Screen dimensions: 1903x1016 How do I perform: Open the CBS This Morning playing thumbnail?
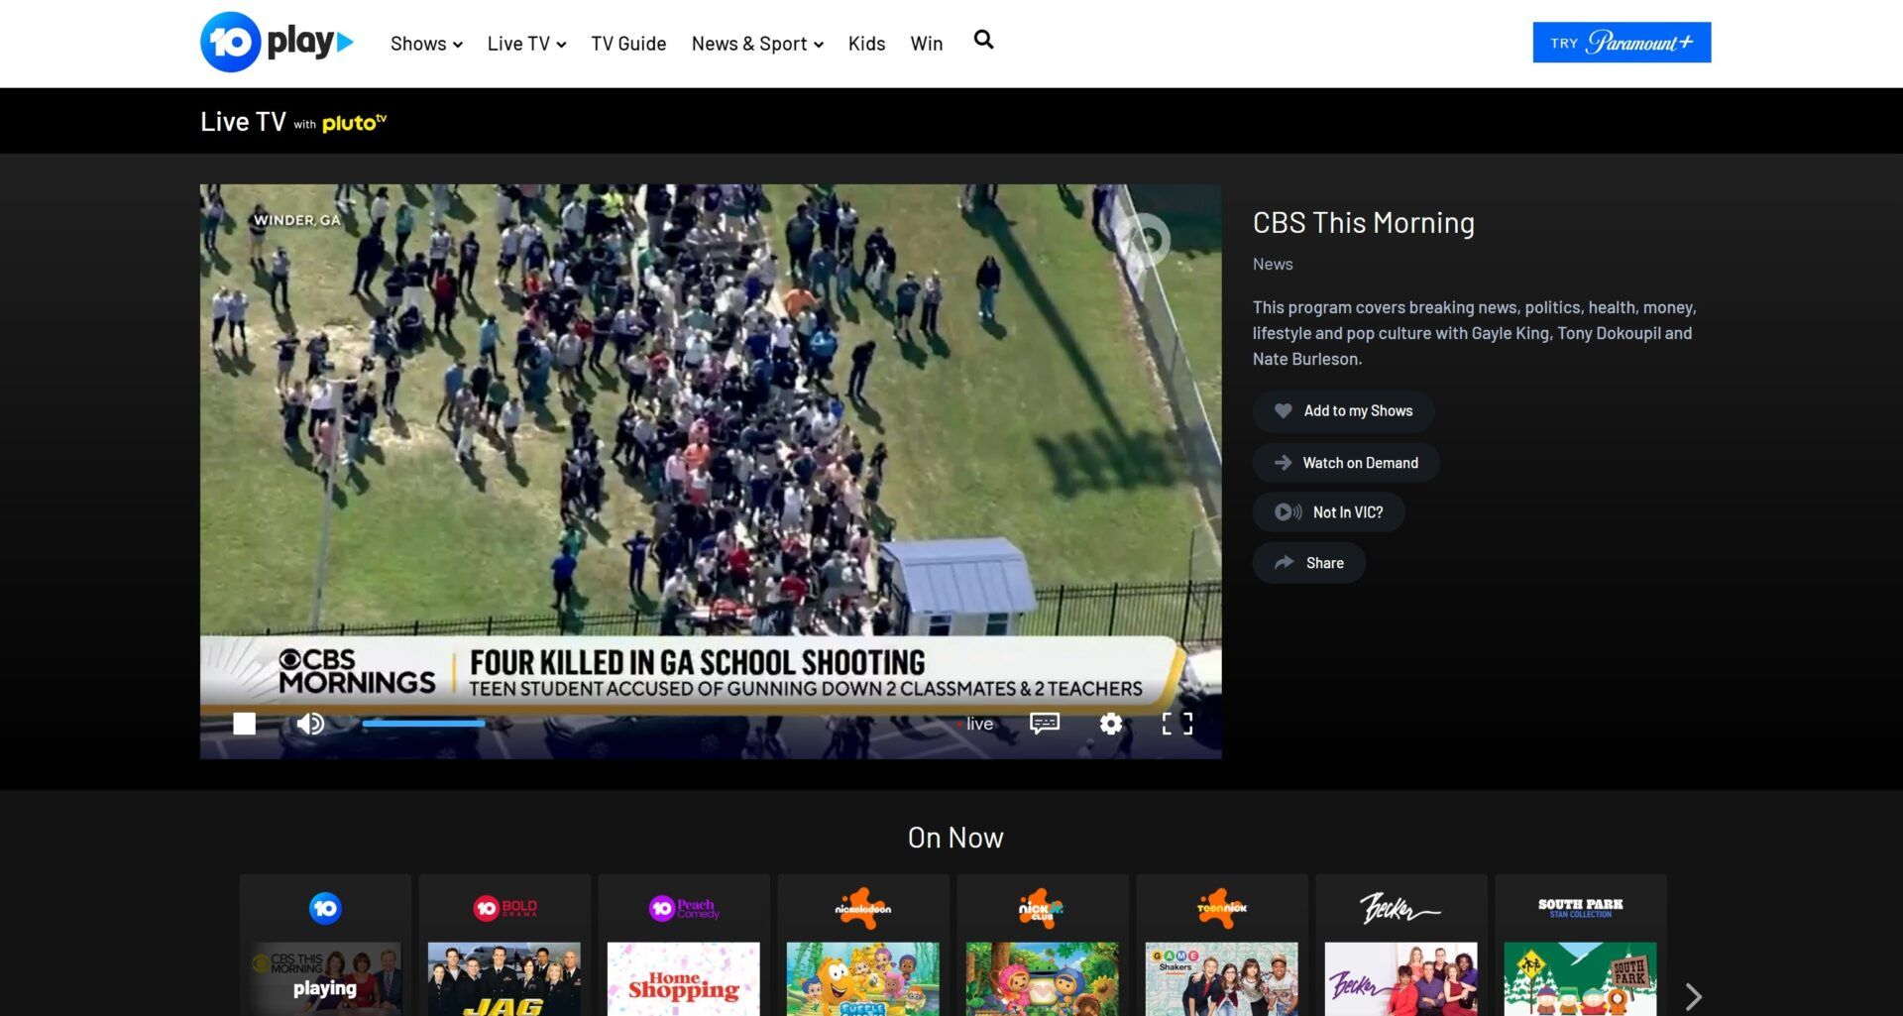pyautogui.click(x=325, y=979)
